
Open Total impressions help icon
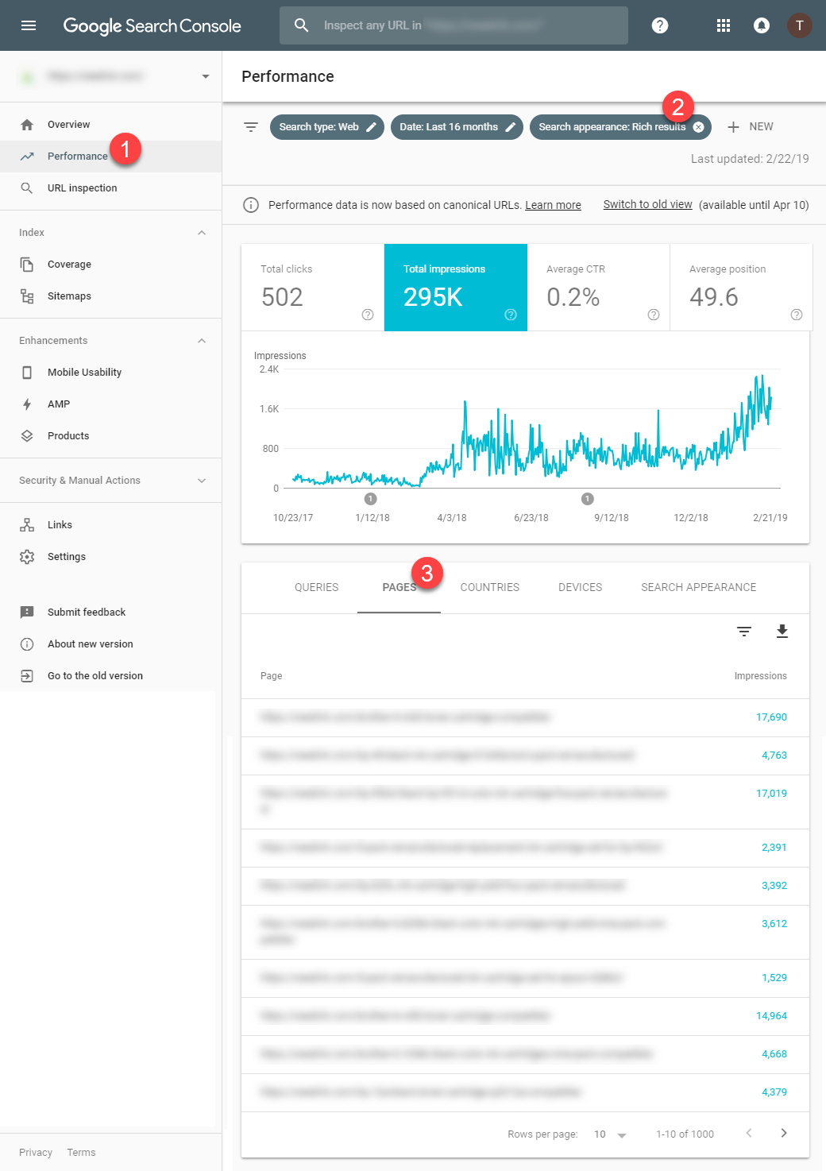tap(511, 315)
